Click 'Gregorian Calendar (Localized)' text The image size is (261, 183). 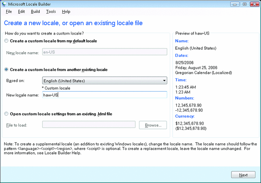point(204,73)
